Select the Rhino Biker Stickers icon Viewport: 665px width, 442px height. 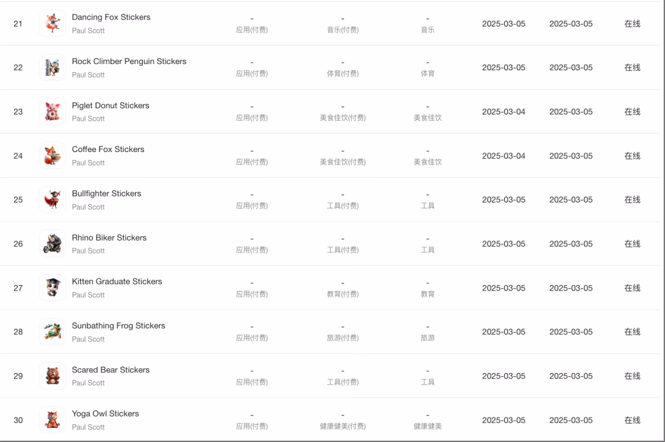pos(52,244)
